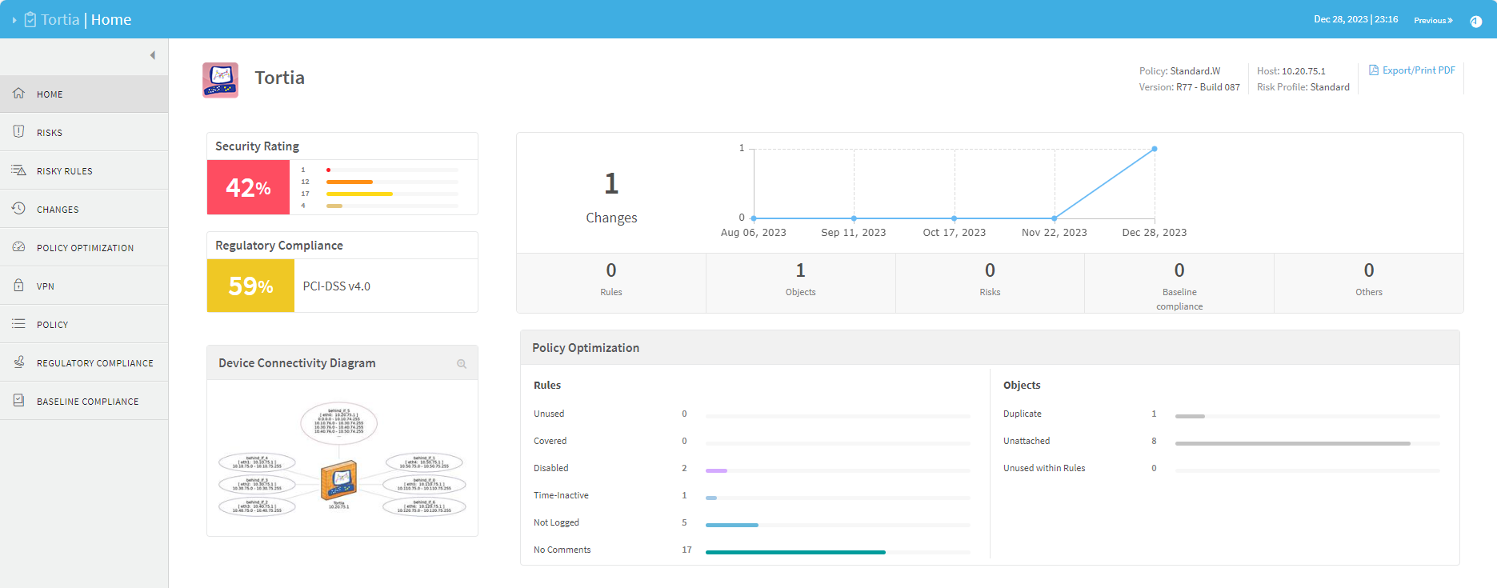Open the PCI-DSS v4.0 compliance link

[x=336, y=286]
